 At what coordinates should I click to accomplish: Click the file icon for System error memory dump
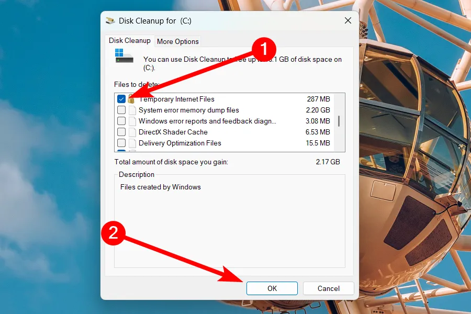point(132,110)
